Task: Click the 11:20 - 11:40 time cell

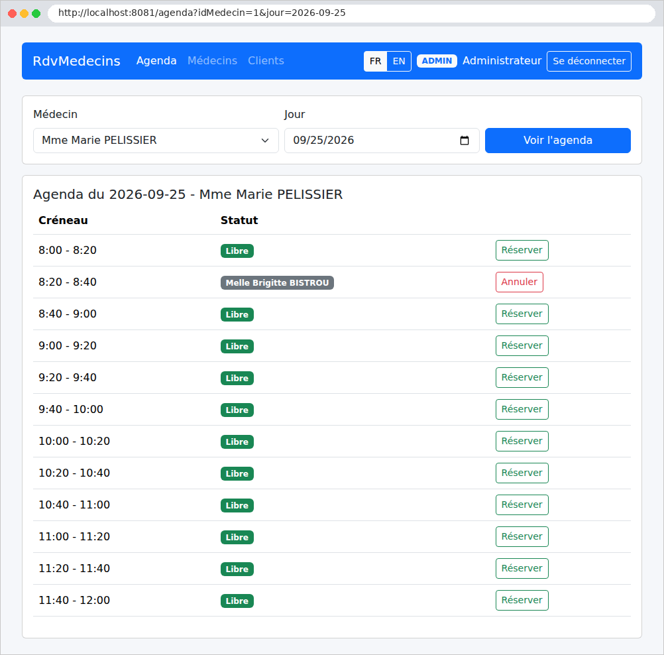Action: tap(74, 568)
